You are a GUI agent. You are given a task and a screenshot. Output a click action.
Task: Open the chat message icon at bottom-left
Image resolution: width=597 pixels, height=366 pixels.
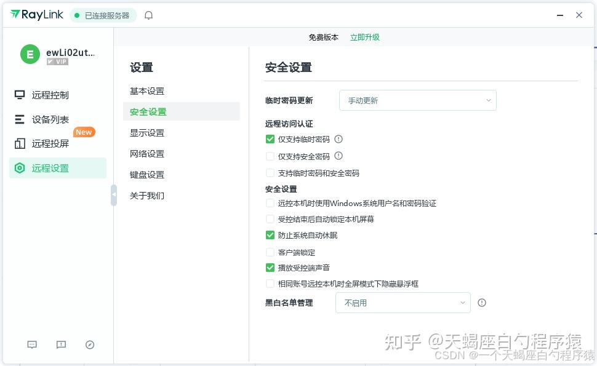click(x=32, y=344)
